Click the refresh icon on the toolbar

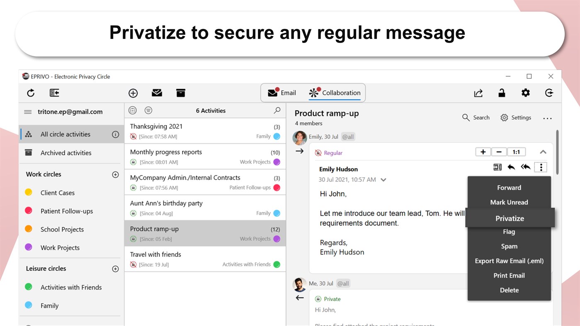(30, 93)
